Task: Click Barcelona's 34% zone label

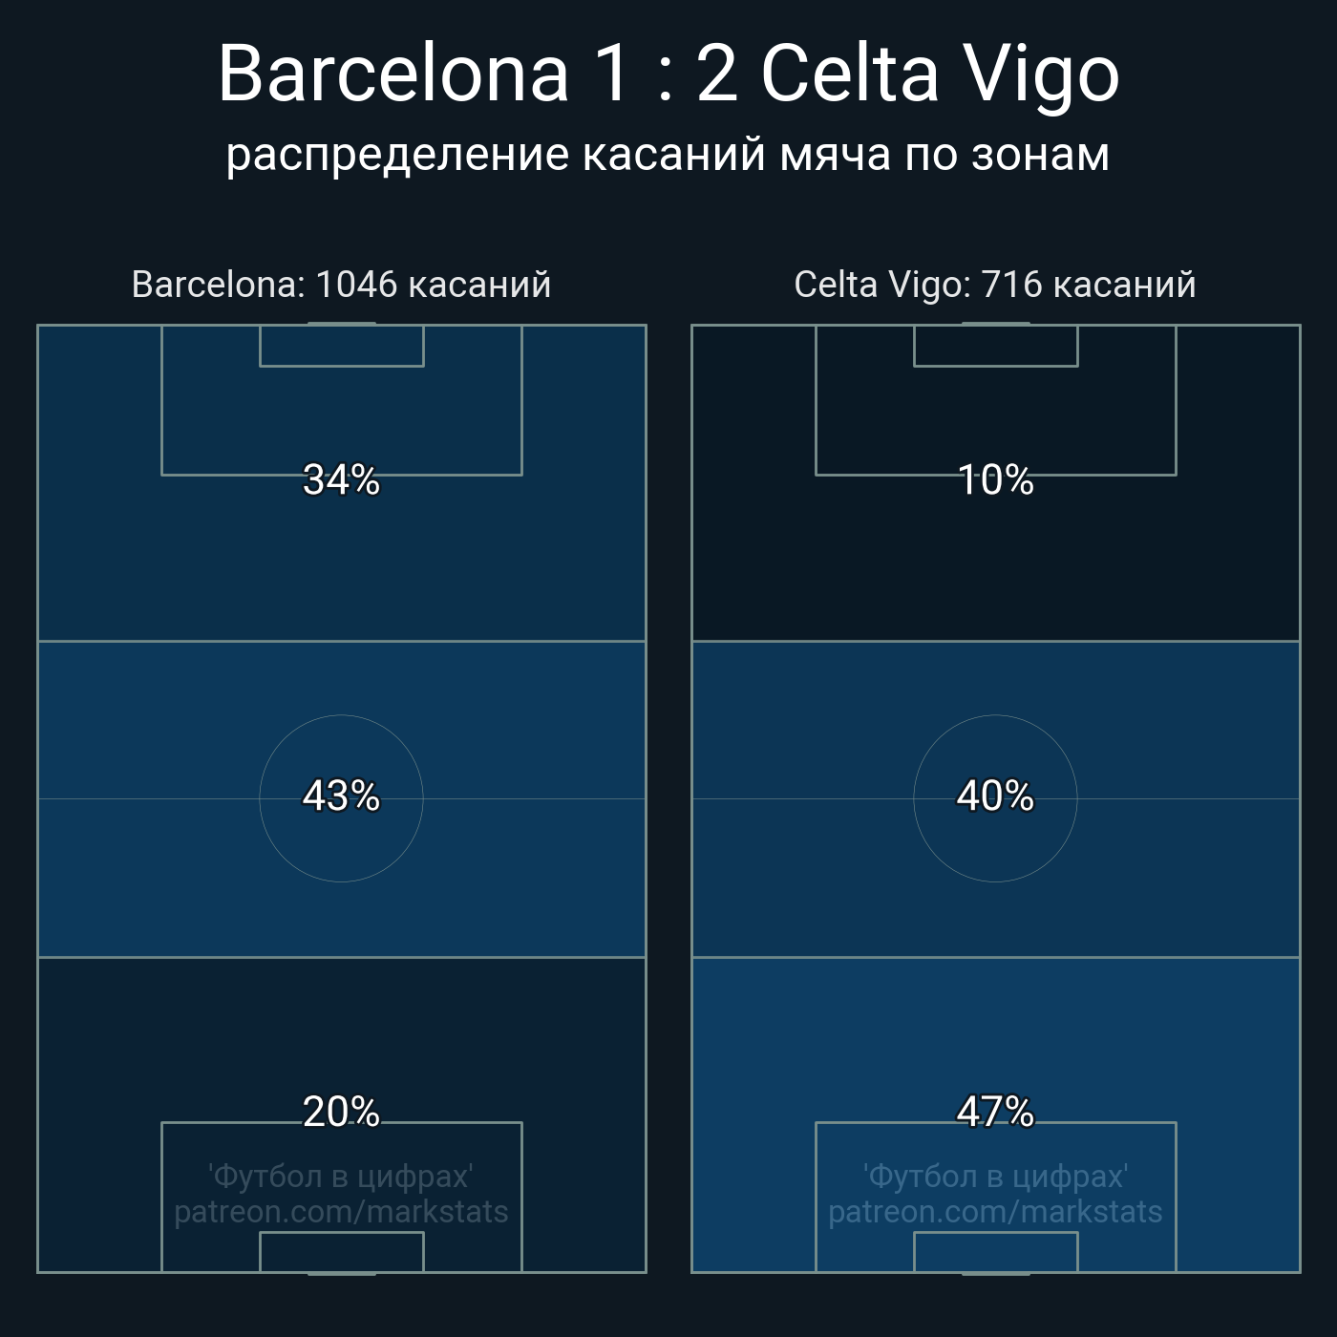Action: pyautogui.click(x=341, y=479)
